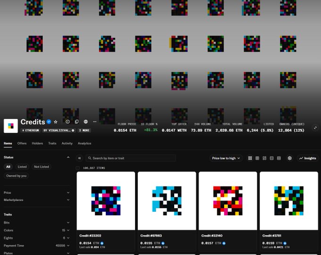Switch to the Activity tab
This screenshot has width=321, height=255.
67,144
